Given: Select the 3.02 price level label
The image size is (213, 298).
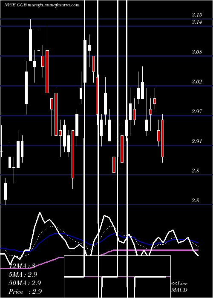Looking at the screenshot, I should point(197,82).
